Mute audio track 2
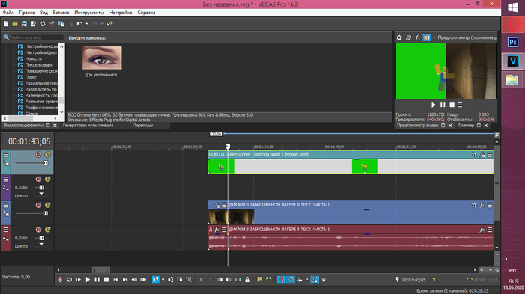The height and width of the screenshot is (294, 525). 38,180
